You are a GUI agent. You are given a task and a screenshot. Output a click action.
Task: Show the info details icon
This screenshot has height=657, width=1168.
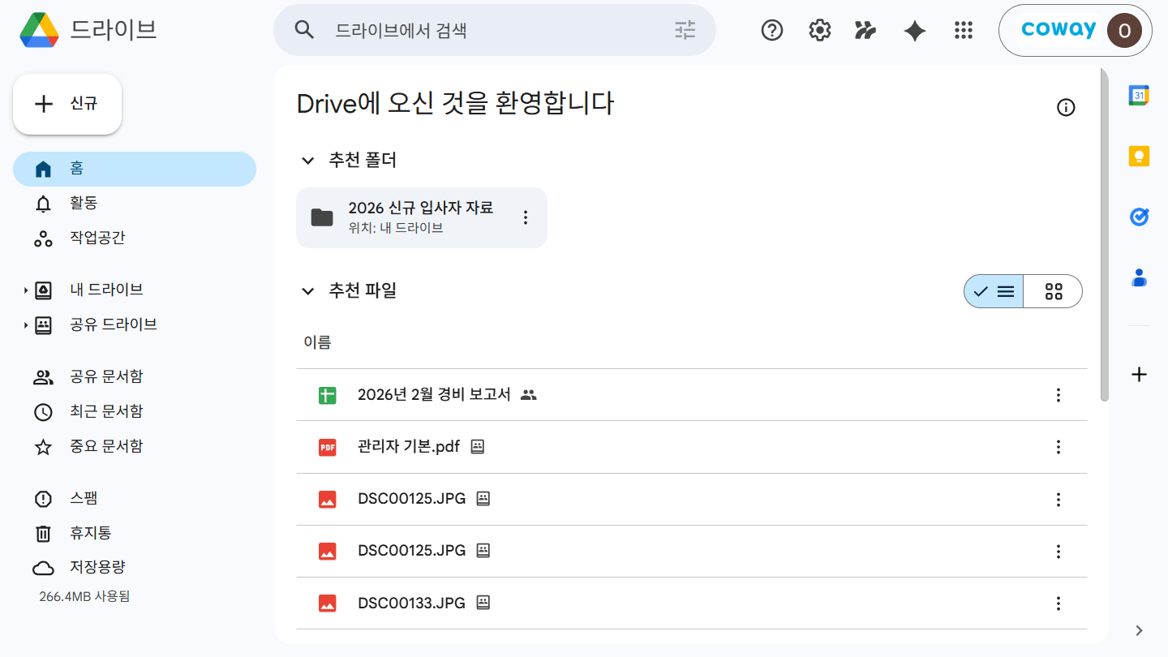[1066, 108]
